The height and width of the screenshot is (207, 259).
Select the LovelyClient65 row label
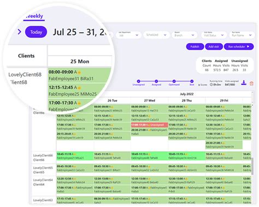coord(43,170)
